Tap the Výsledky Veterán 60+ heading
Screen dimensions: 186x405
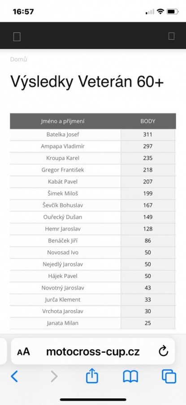point(87,81)
